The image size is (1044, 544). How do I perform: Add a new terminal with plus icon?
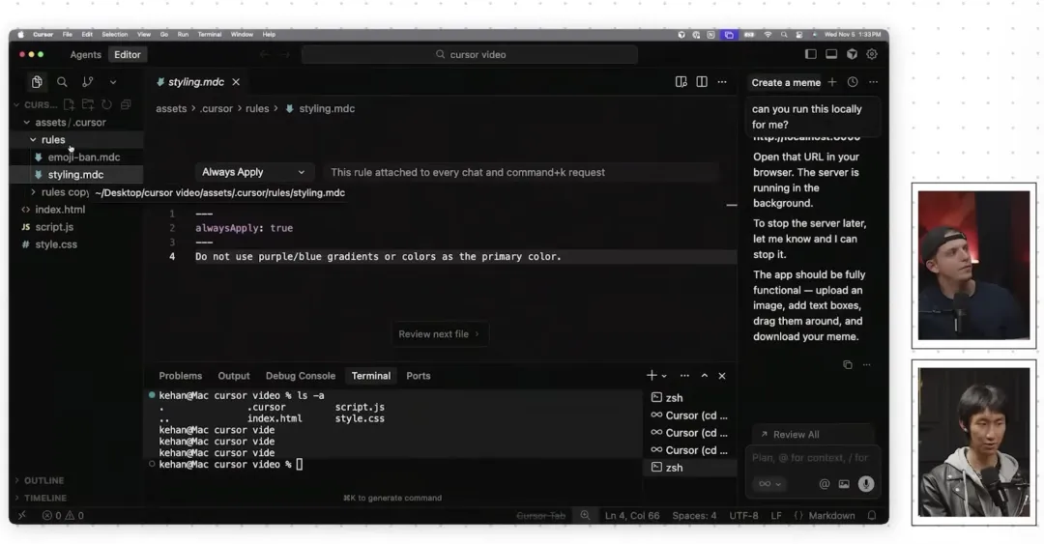click(652, 376)
